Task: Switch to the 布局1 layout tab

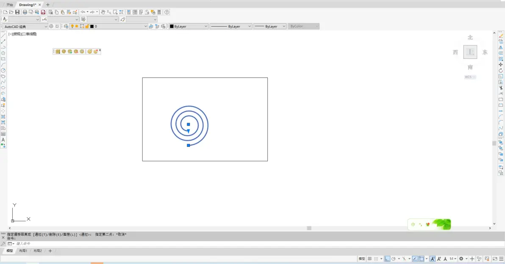Action: tap(23, 251)
